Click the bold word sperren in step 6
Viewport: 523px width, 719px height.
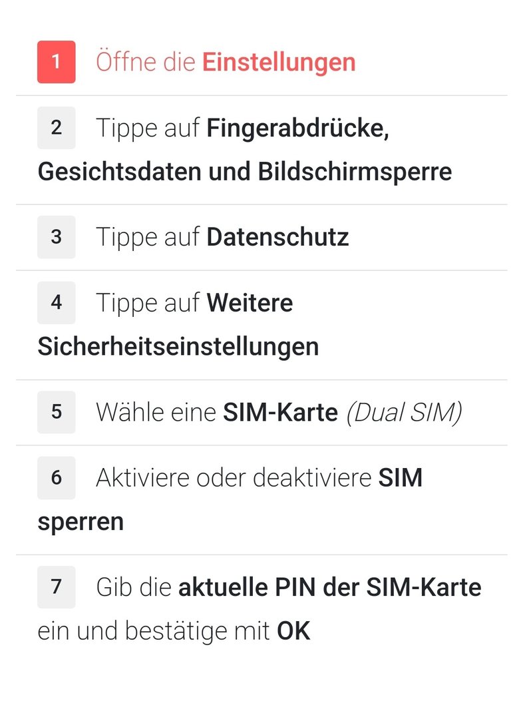81,522
